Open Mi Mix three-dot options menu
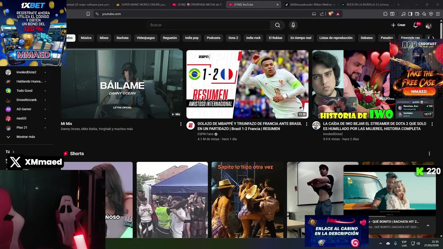The image size is (443, 249). click(181, 124)
